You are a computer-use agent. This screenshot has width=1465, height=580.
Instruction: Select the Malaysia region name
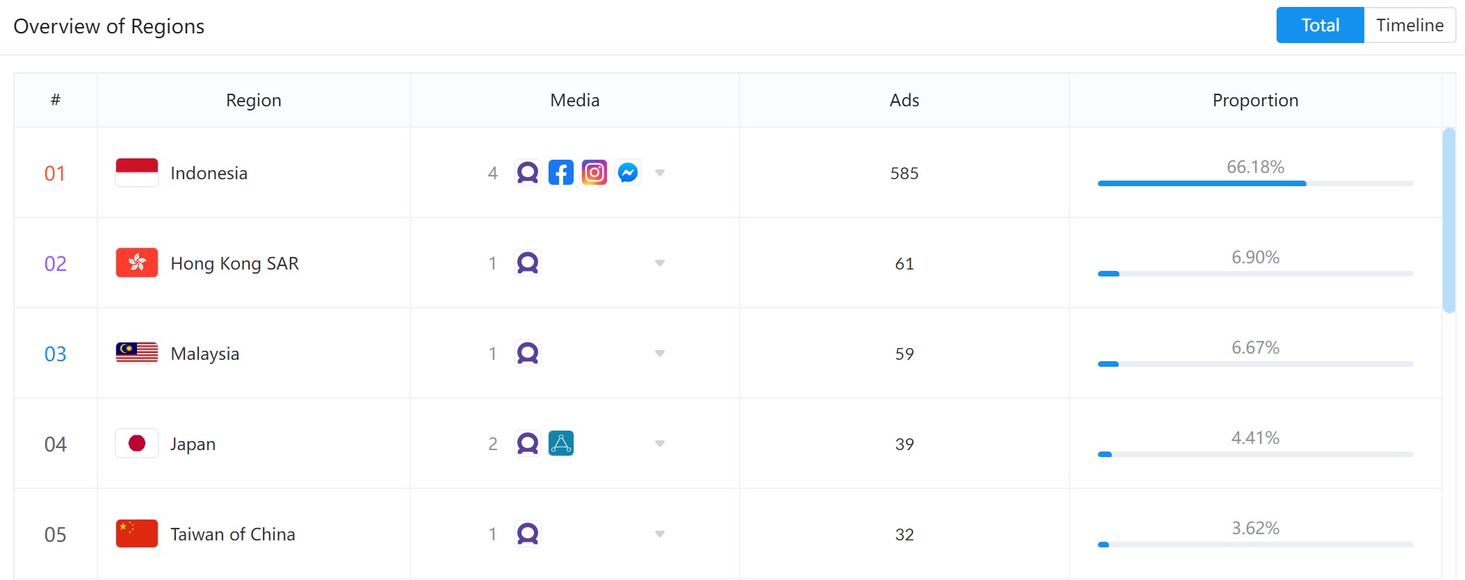[x=204, y=354]
